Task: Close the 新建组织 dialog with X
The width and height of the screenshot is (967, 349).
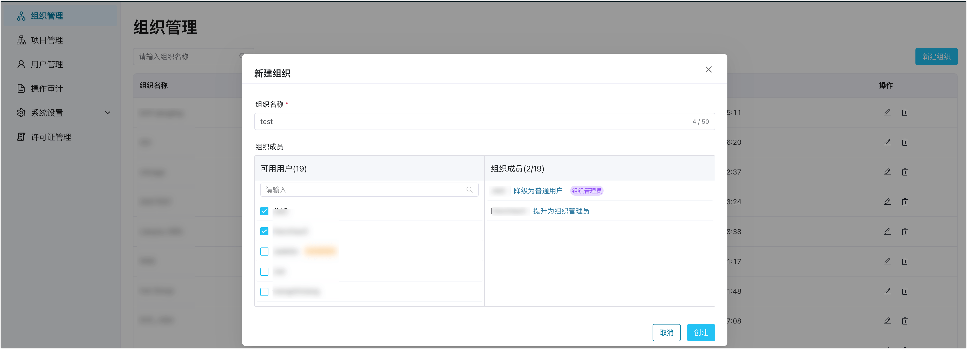Action: point(708,69)
